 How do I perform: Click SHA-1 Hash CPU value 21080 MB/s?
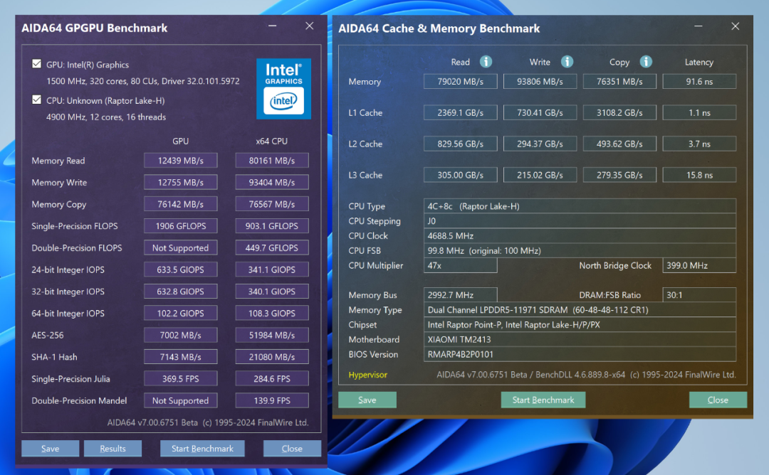[272, 357]
